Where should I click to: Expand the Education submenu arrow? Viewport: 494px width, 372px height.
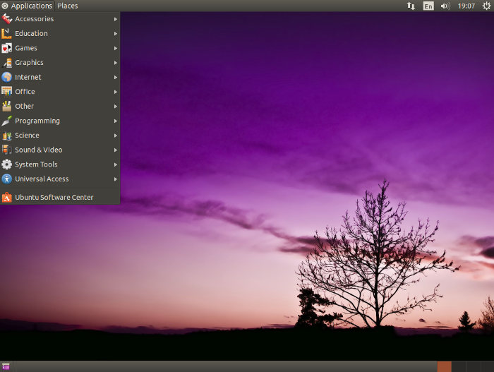coord(115,33)
